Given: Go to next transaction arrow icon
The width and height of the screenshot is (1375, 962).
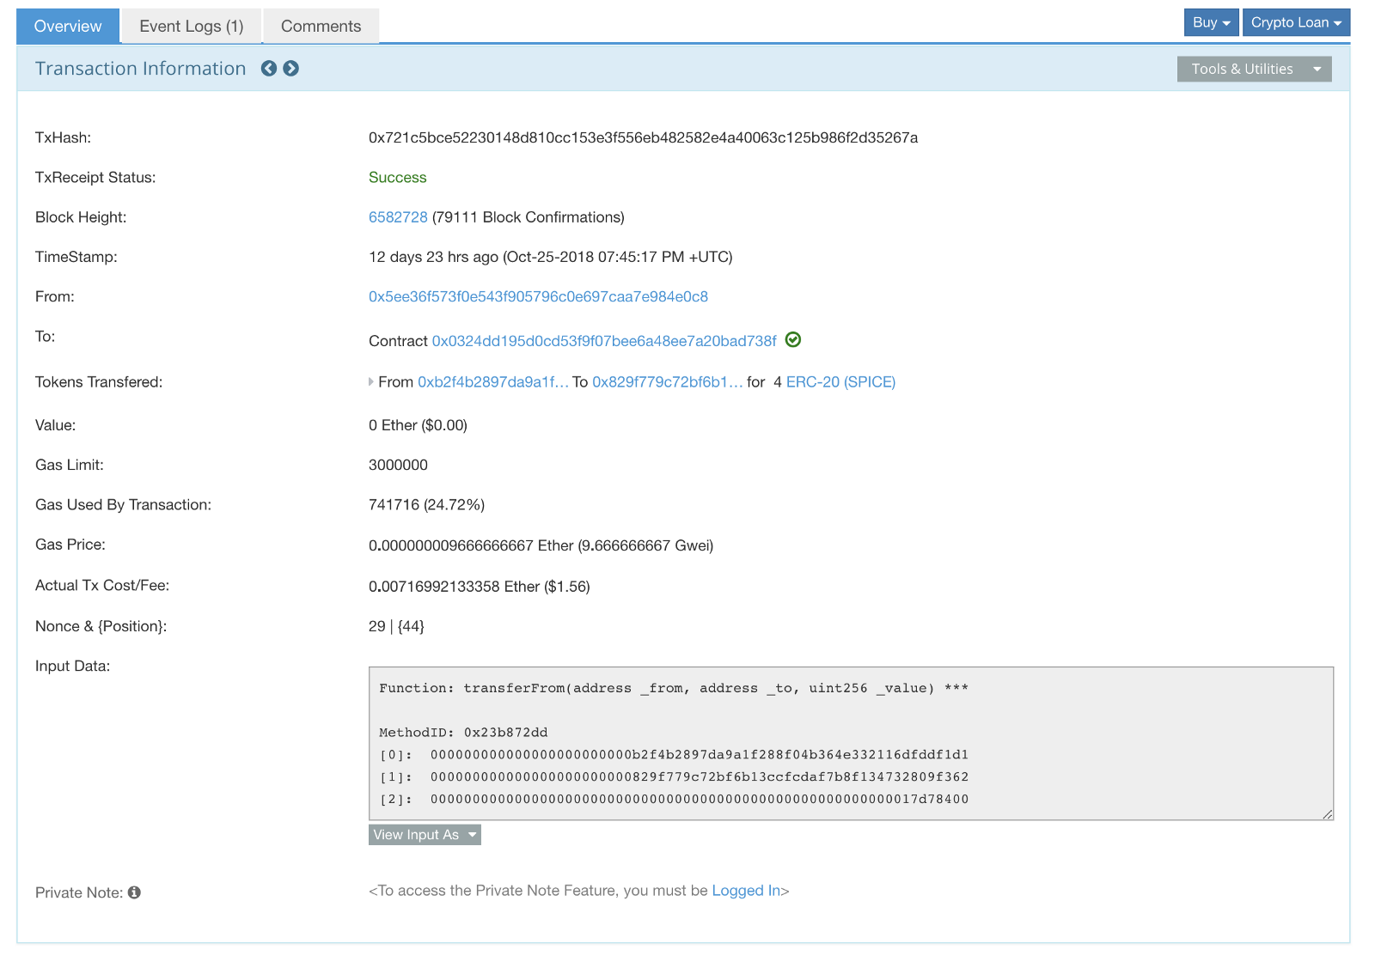Looking at the screenshot, I should pos(291,69).
